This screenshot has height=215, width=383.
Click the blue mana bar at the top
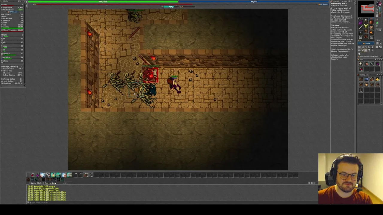pos(254,1)
